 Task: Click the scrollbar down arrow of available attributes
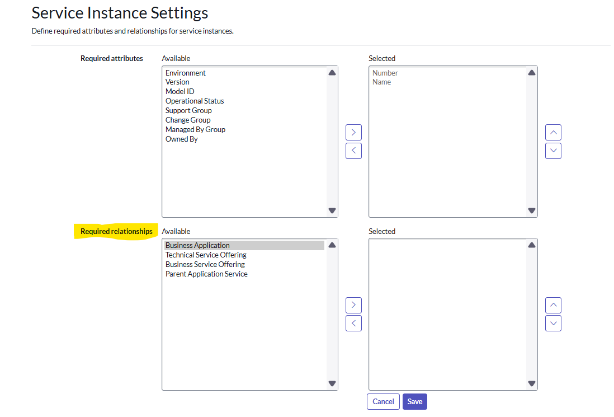coord(332,210)
